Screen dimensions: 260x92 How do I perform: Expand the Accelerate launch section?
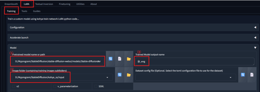coord(255,38)
